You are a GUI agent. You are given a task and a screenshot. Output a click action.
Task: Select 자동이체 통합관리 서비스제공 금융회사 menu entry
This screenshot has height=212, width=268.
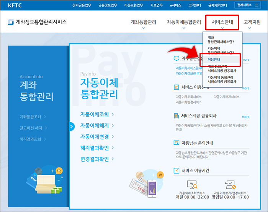222,79
